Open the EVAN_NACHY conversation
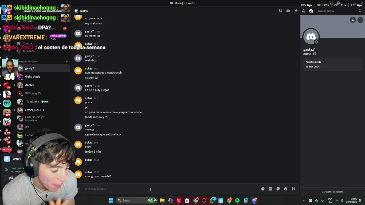This screenshot has width=365, height=205. click(43, 110)
